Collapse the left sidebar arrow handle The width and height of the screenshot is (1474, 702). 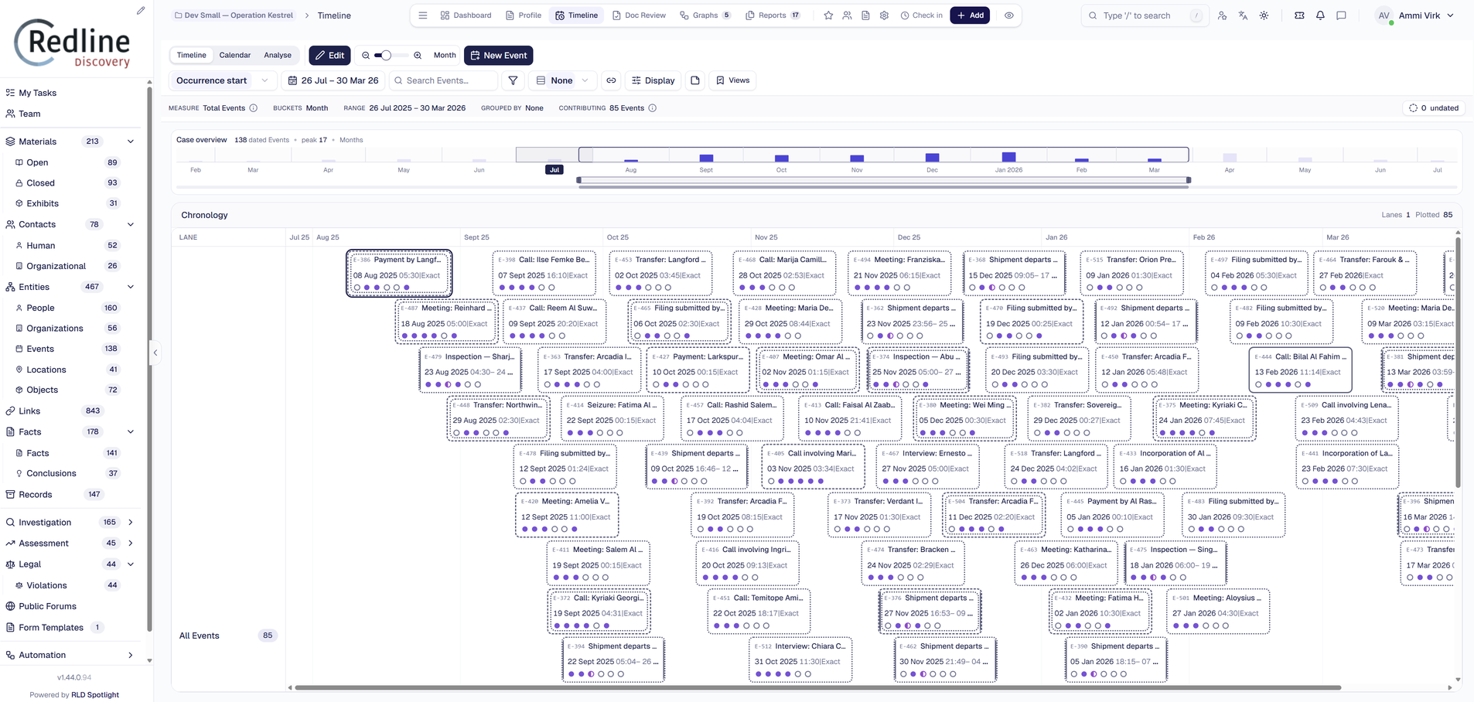[155, 353]
